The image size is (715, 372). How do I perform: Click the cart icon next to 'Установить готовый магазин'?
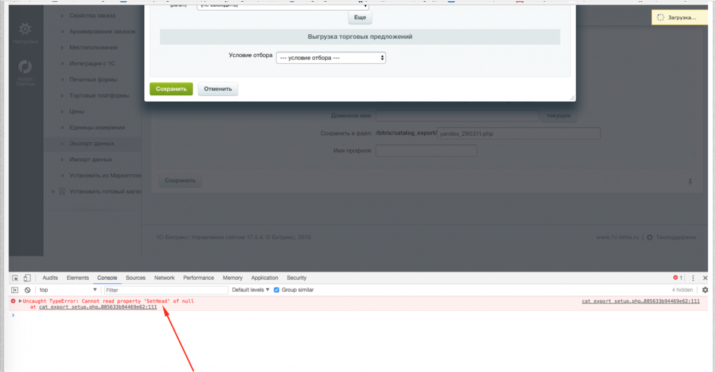point(62,191)
